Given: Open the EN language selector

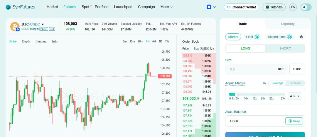Looking at the screenshot, I should pos(293,7).
